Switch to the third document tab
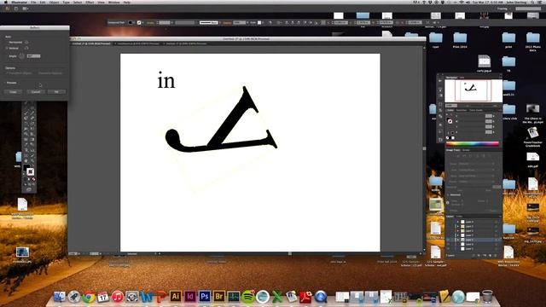The image size is (546, 307). (x=185, y=43)
